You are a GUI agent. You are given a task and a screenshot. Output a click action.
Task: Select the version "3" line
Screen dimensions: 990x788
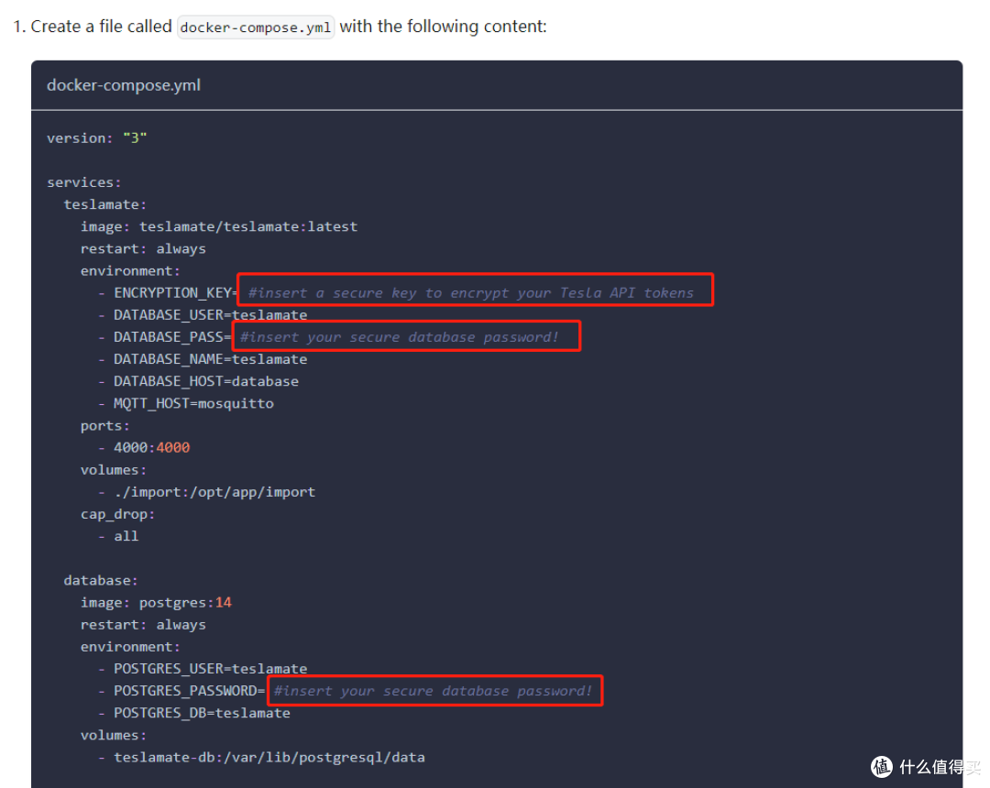click(x=97, y=138)
